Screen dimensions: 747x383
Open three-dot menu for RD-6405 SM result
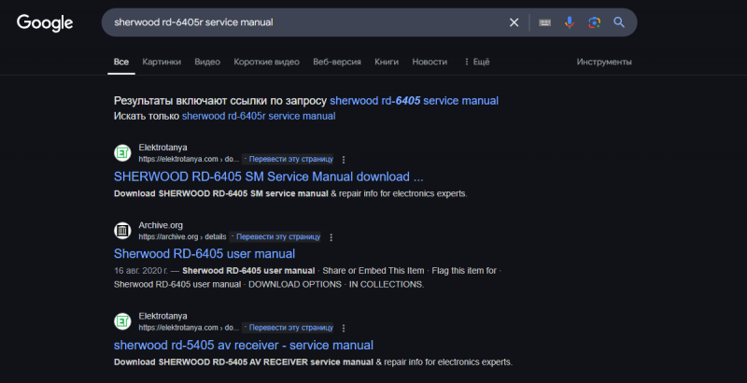344,160
